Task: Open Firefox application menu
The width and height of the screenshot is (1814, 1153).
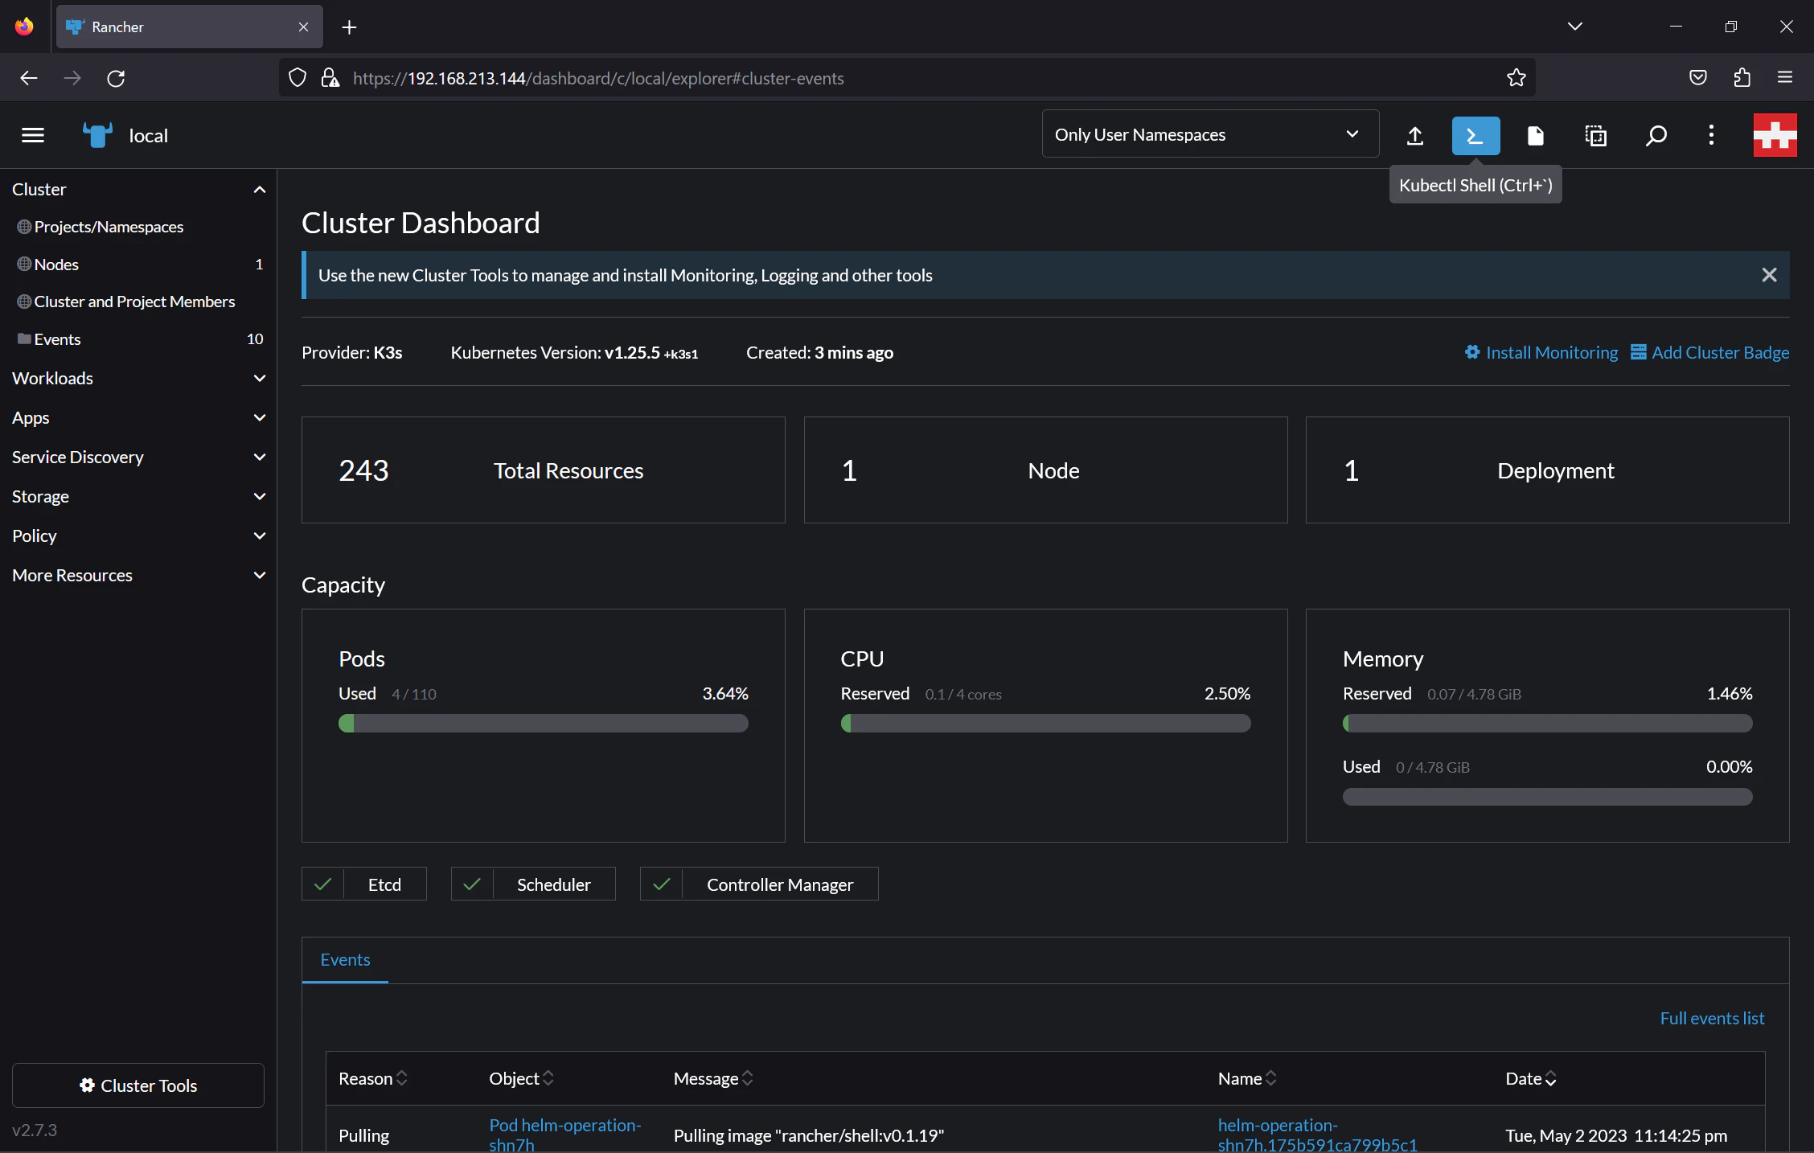Action: tap(1784, 78)
